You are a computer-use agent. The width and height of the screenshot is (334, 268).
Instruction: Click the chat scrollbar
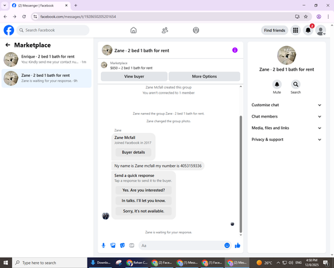tap(240, 174)
